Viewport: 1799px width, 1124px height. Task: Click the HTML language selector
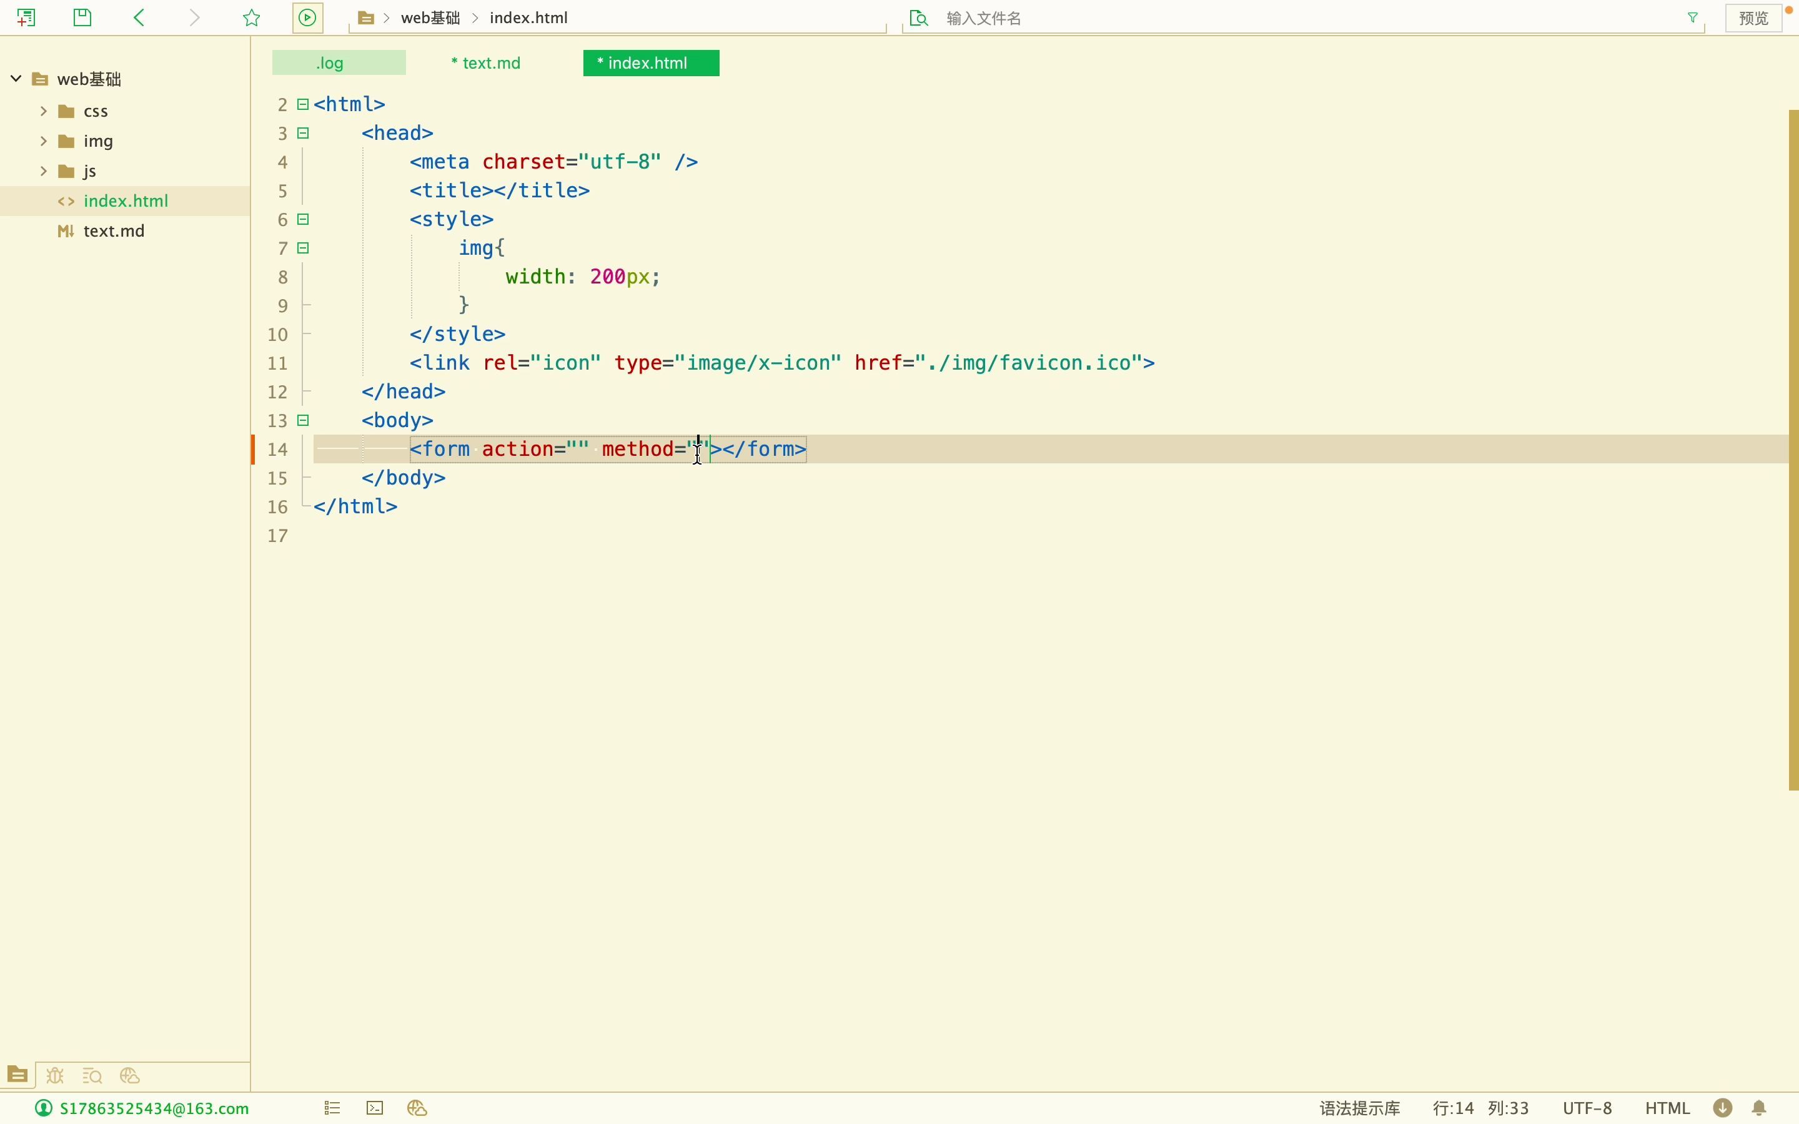coord(1667,1108)
